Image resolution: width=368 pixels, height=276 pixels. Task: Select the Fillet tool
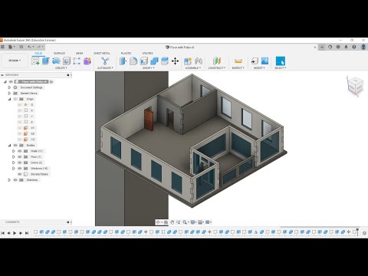133,61
